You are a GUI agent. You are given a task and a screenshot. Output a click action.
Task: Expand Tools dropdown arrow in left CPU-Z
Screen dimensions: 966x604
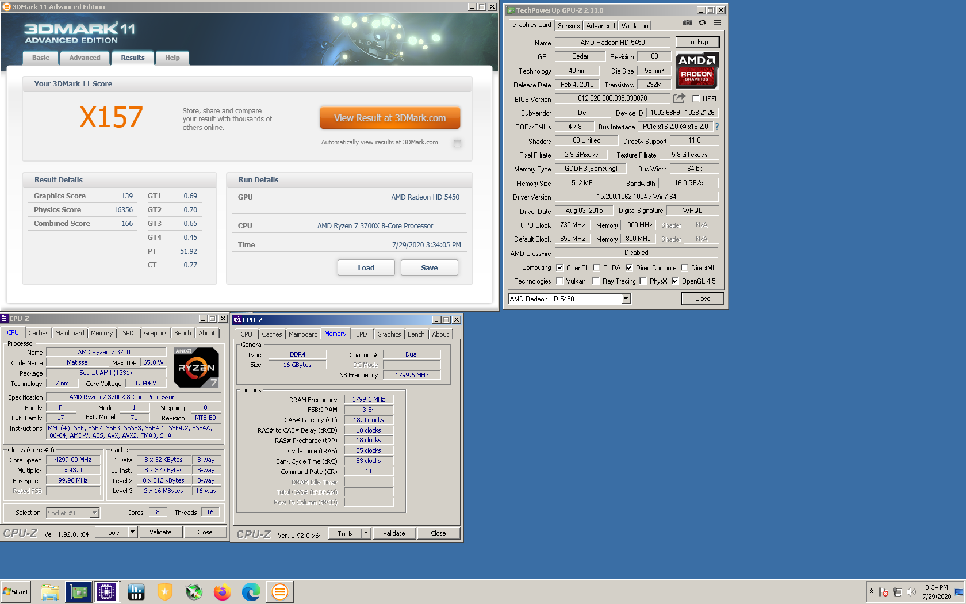(132, 532)
